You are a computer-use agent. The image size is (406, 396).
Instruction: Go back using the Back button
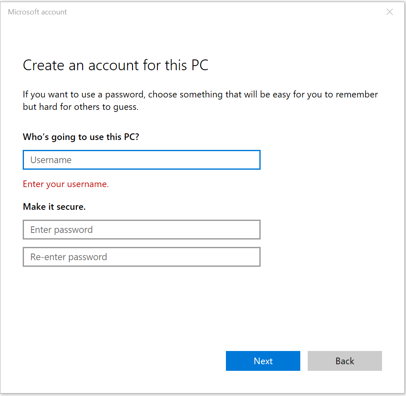click(344, 361)
